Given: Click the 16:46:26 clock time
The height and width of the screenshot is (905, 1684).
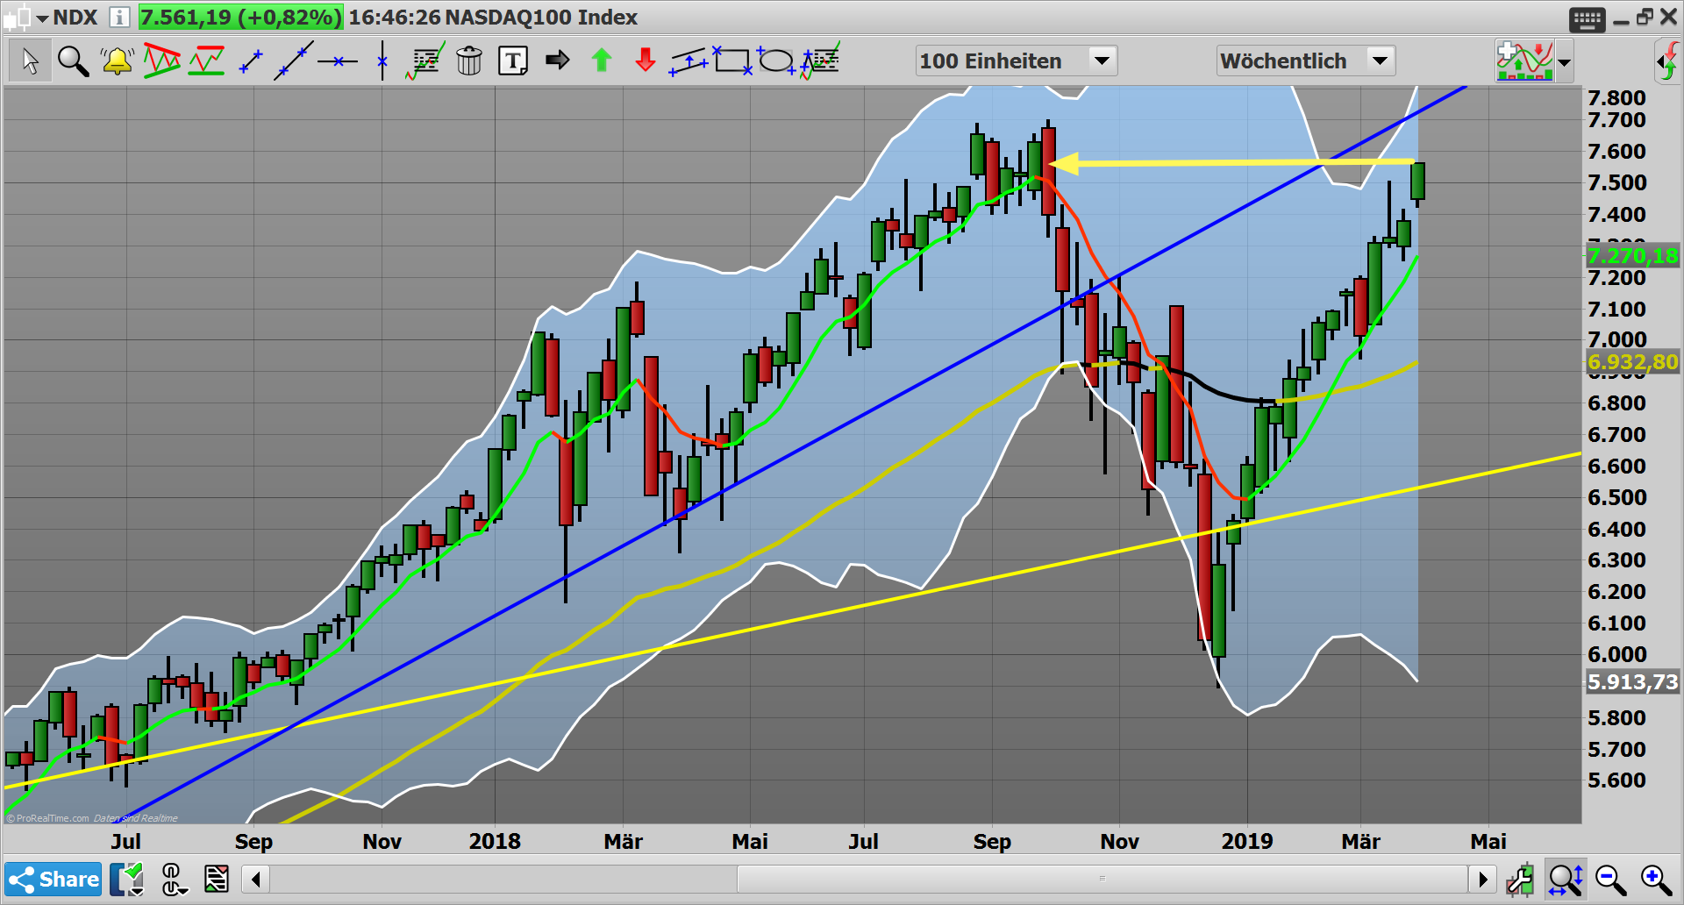Looking at the screenshot, I should (x=395, y=18).
